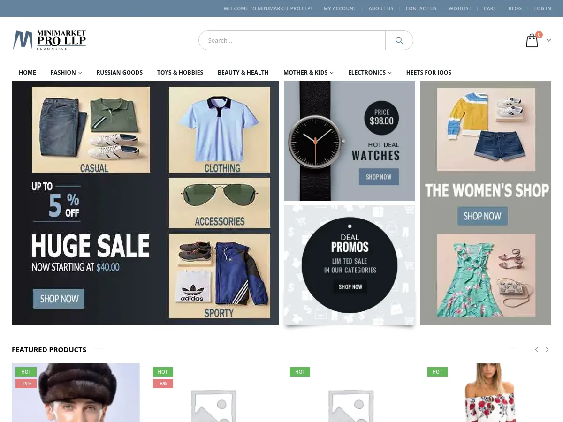Viewport: 563px width, 422px height.
Task: Open Heets for IQOS category
Action: 428,72
